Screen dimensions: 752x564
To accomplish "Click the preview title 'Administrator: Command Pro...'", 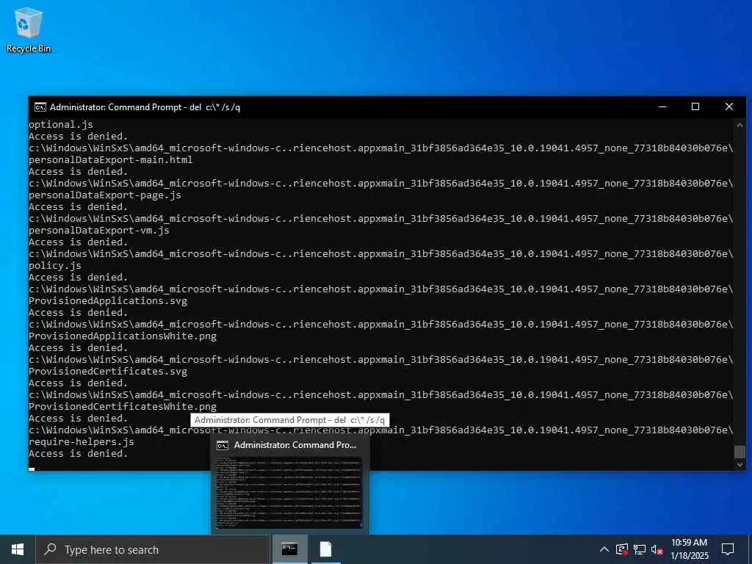I will [x=295, y=445].
